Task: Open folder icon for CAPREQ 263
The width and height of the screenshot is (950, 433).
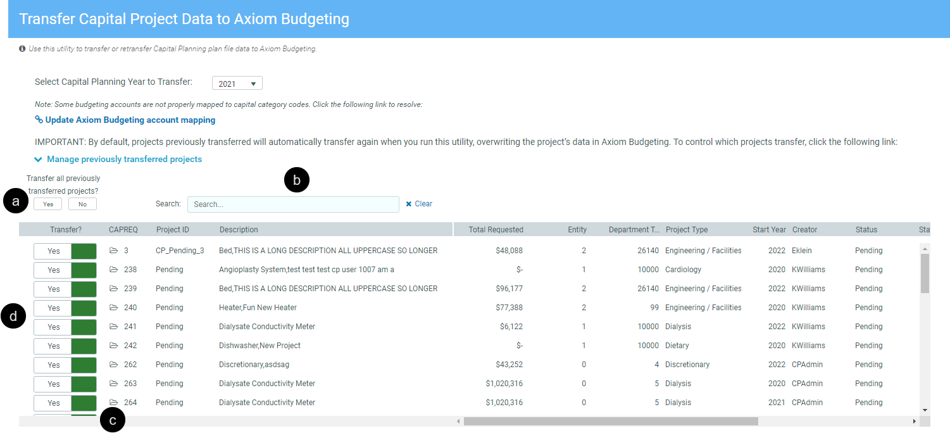Action: click(x=114, y=384)
